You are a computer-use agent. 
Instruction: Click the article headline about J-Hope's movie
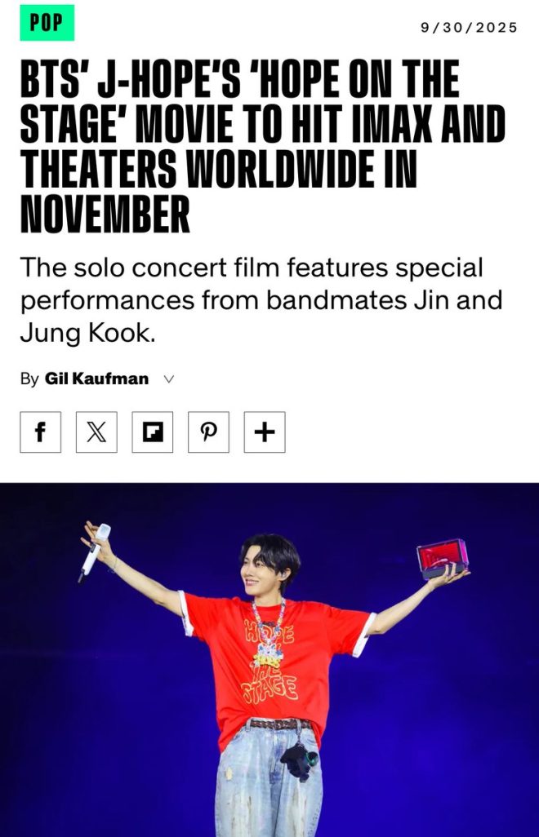point(262,146)
